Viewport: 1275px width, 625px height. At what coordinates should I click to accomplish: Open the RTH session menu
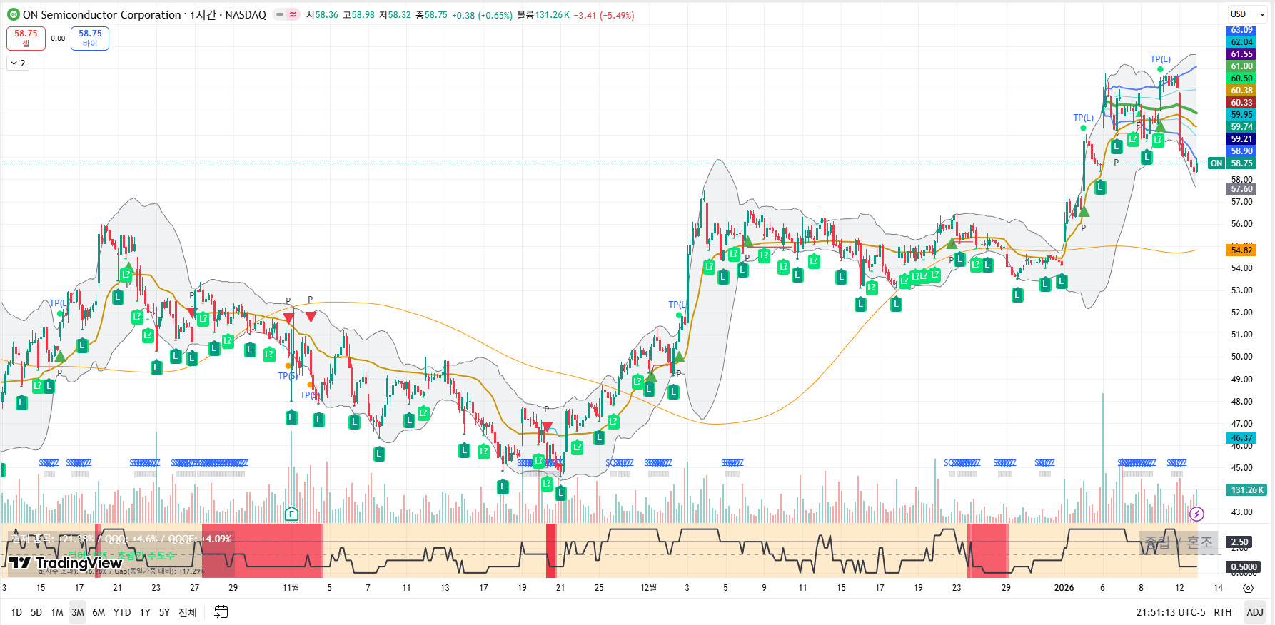pos(1223,612)
